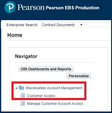Open the iReceivables Account Management responsibility
Screen dimensions: 112x113
coord(54,88)
